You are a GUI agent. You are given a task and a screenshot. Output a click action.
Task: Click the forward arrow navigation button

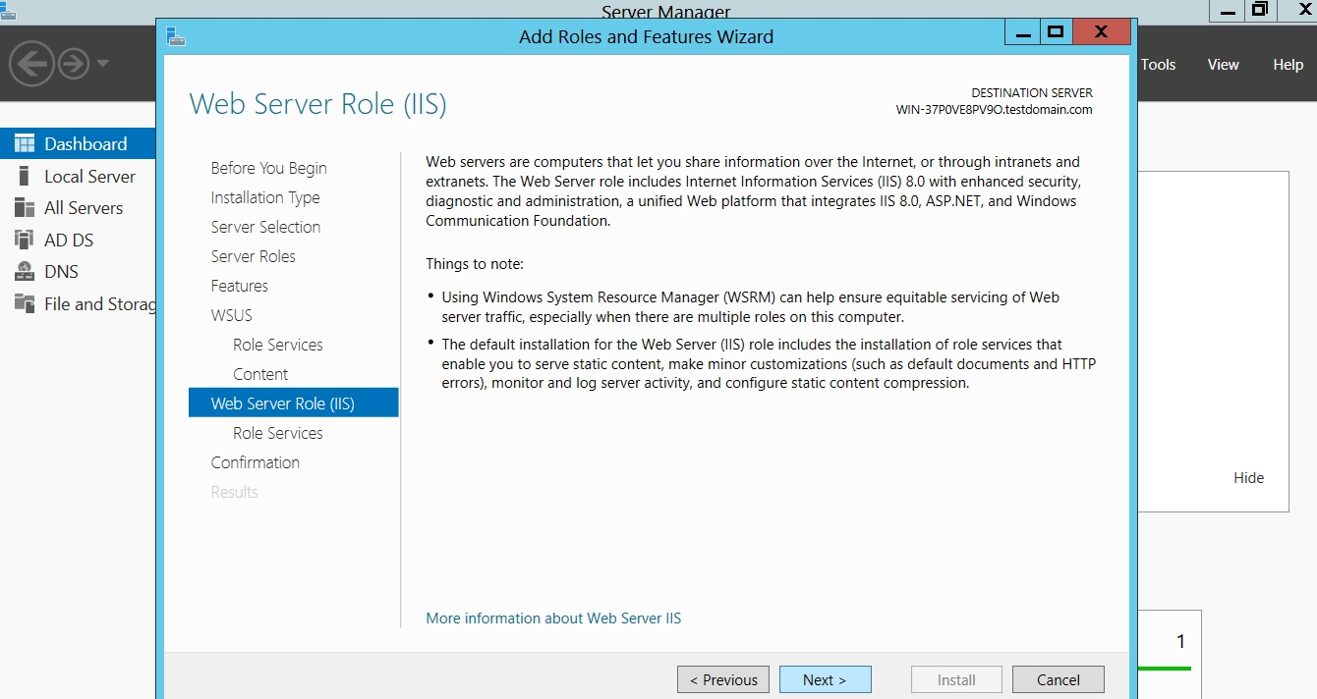74,65
